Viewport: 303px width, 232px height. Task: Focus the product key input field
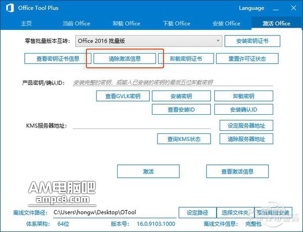[x=173, y=82]
